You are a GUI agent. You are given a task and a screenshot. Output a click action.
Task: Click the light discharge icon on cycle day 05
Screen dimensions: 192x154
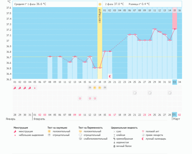coord(35,88)
